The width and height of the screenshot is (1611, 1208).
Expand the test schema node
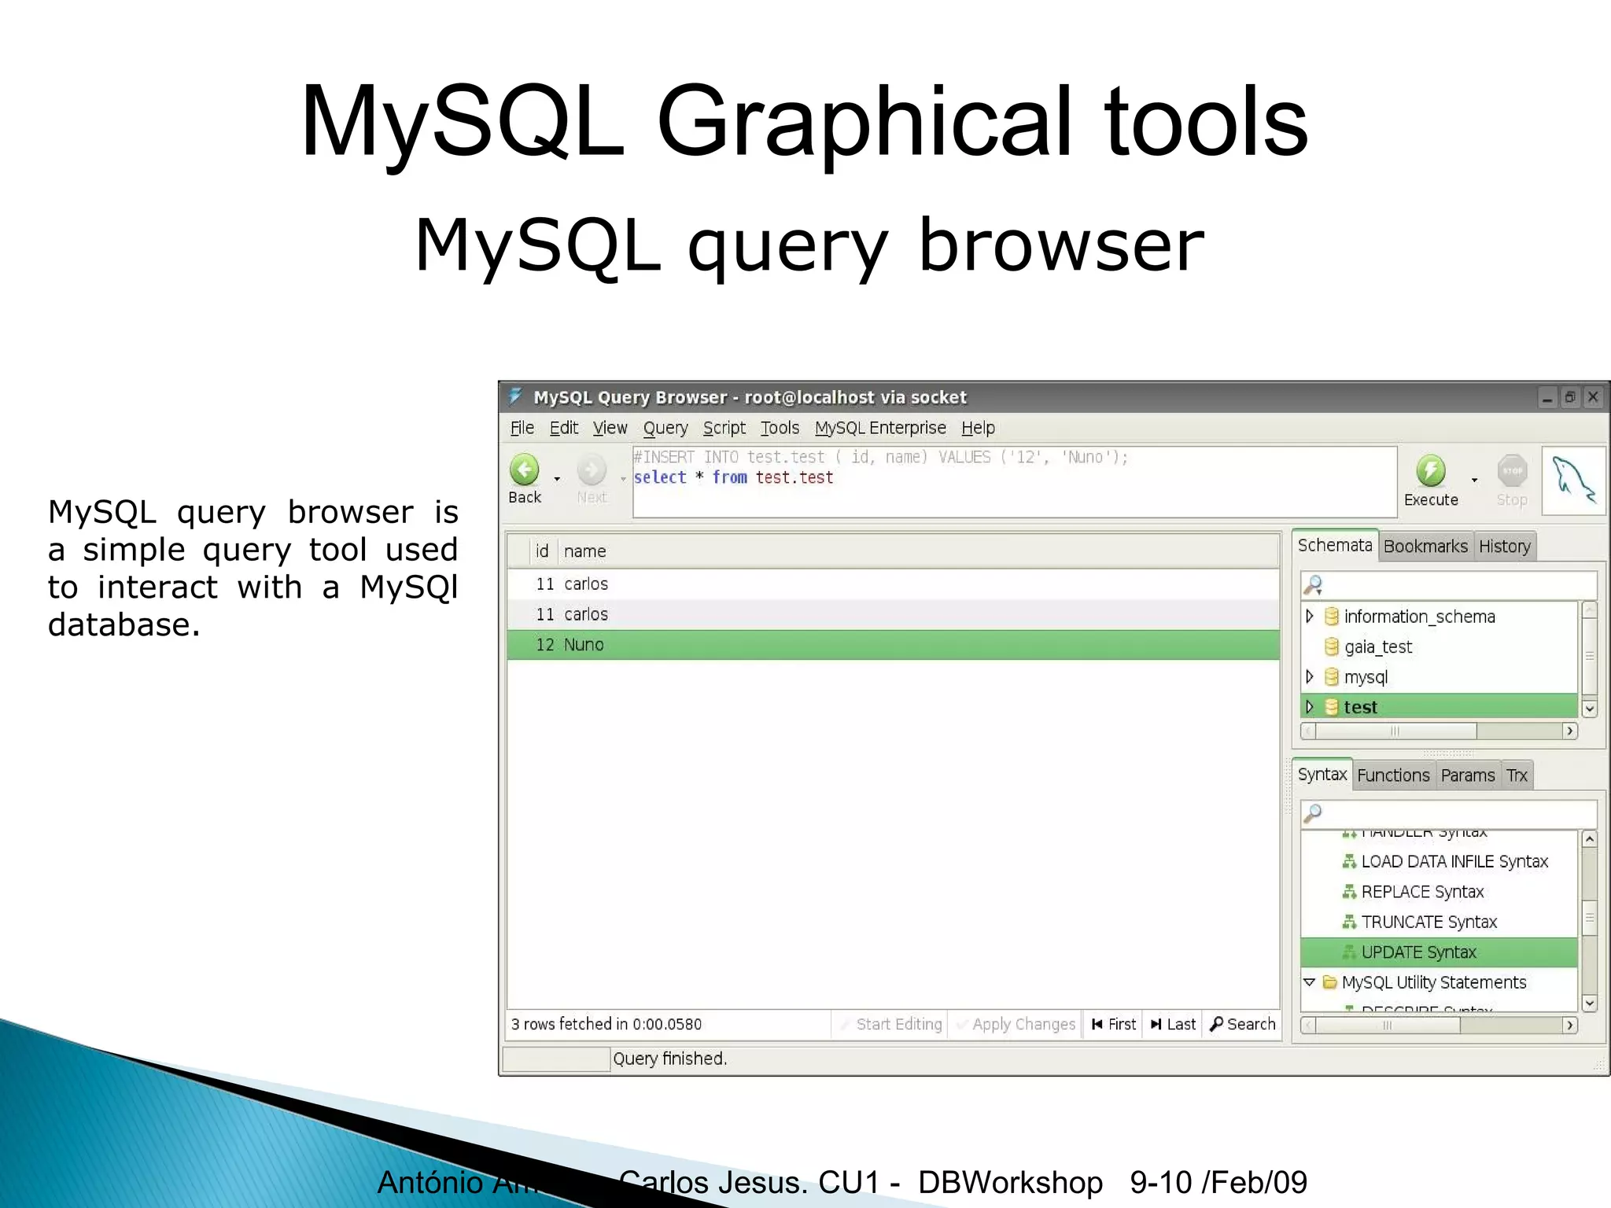point(1310,706)
